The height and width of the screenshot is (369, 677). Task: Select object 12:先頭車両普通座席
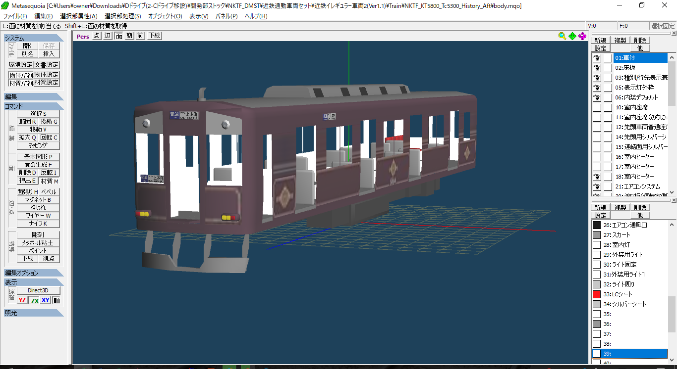pyautogui.click(x=641, y=127)
